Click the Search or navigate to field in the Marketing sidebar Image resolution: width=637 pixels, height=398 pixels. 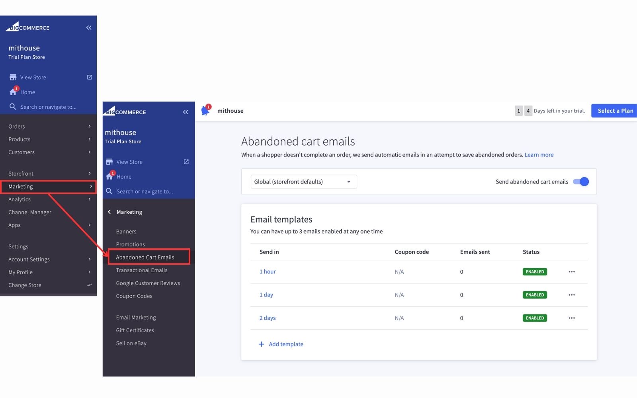coord(145,191)
